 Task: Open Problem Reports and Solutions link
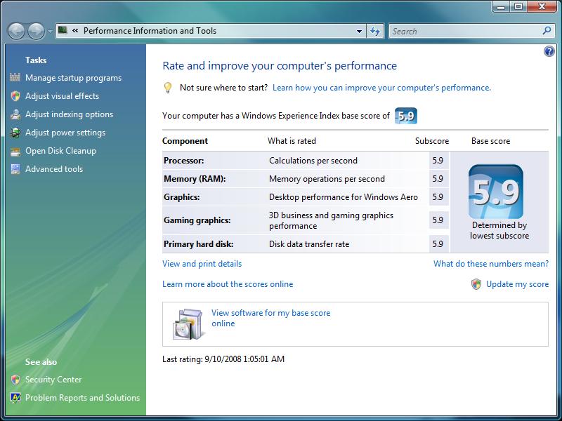[x=82, y=398]
